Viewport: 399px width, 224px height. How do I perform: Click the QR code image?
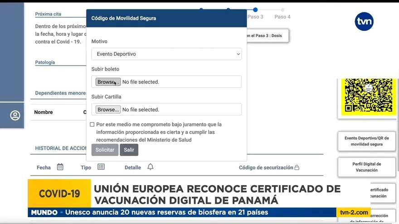[368, 96]
